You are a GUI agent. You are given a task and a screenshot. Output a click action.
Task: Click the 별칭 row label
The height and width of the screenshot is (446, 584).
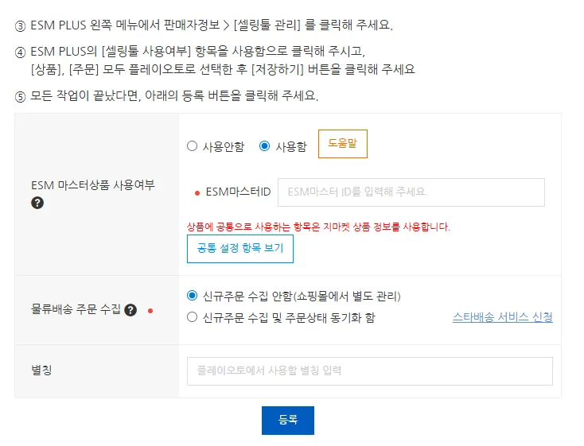coord(42,370)
